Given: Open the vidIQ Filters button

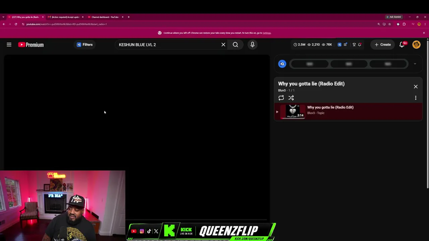Looking at the screenshot, I should tap(84, 45).
